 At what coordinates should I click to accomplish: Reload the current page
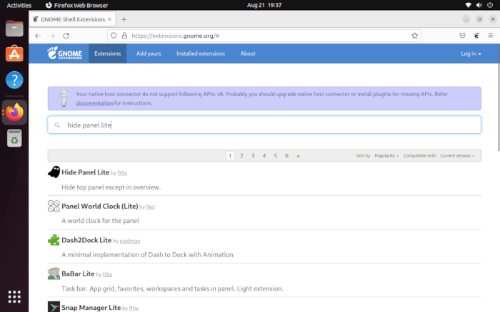(x=66, y=36)
